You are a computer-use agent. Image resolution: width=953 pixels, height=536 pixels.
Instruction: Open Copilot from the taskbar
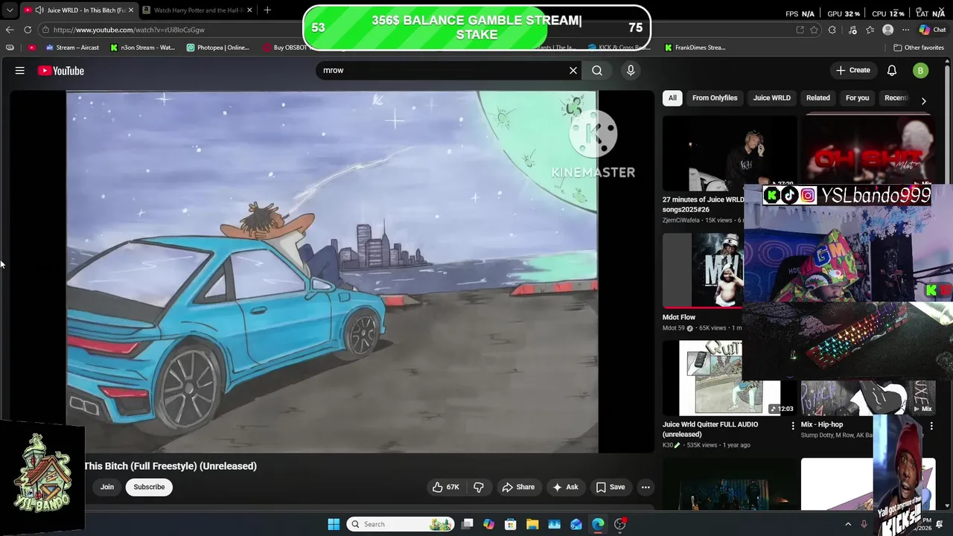pyautogui.click(x=488, y=524)
